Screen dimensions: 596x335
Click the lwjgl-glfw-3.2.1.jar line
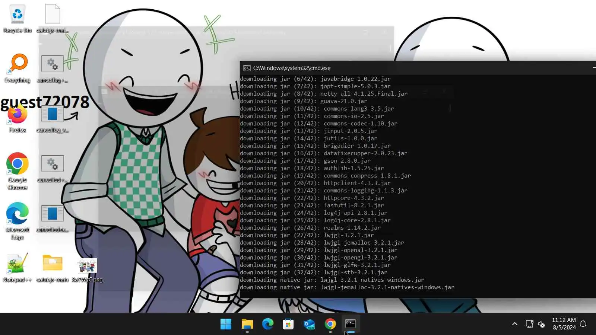(315, 265)
